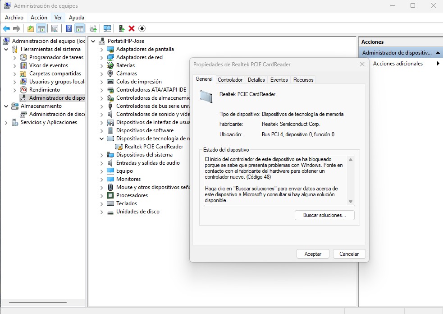Viewport: 443px width, 314px height.
Task: Expand Adaptadores de red category
Action: [x=102, y=58]
